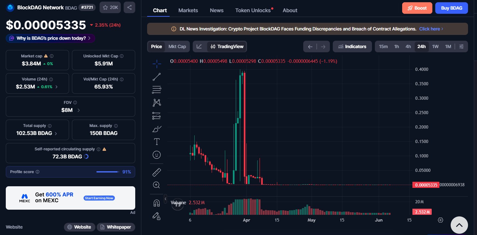Open the Fibonacci retracement tool
The height and width of the screenshot is (235, 477).
pos(157,90)
